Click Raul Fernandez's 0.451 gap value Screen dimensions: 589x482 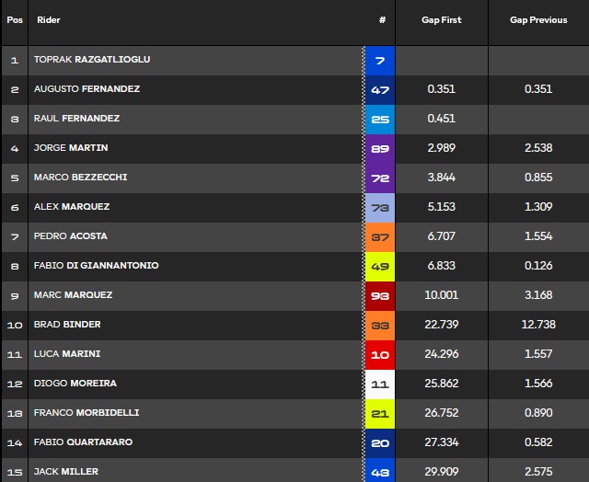pos(442,119)
